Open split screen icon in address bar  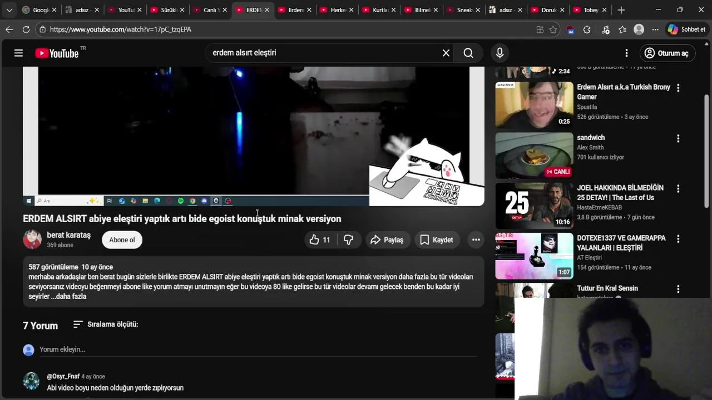(x=540, y=29)
